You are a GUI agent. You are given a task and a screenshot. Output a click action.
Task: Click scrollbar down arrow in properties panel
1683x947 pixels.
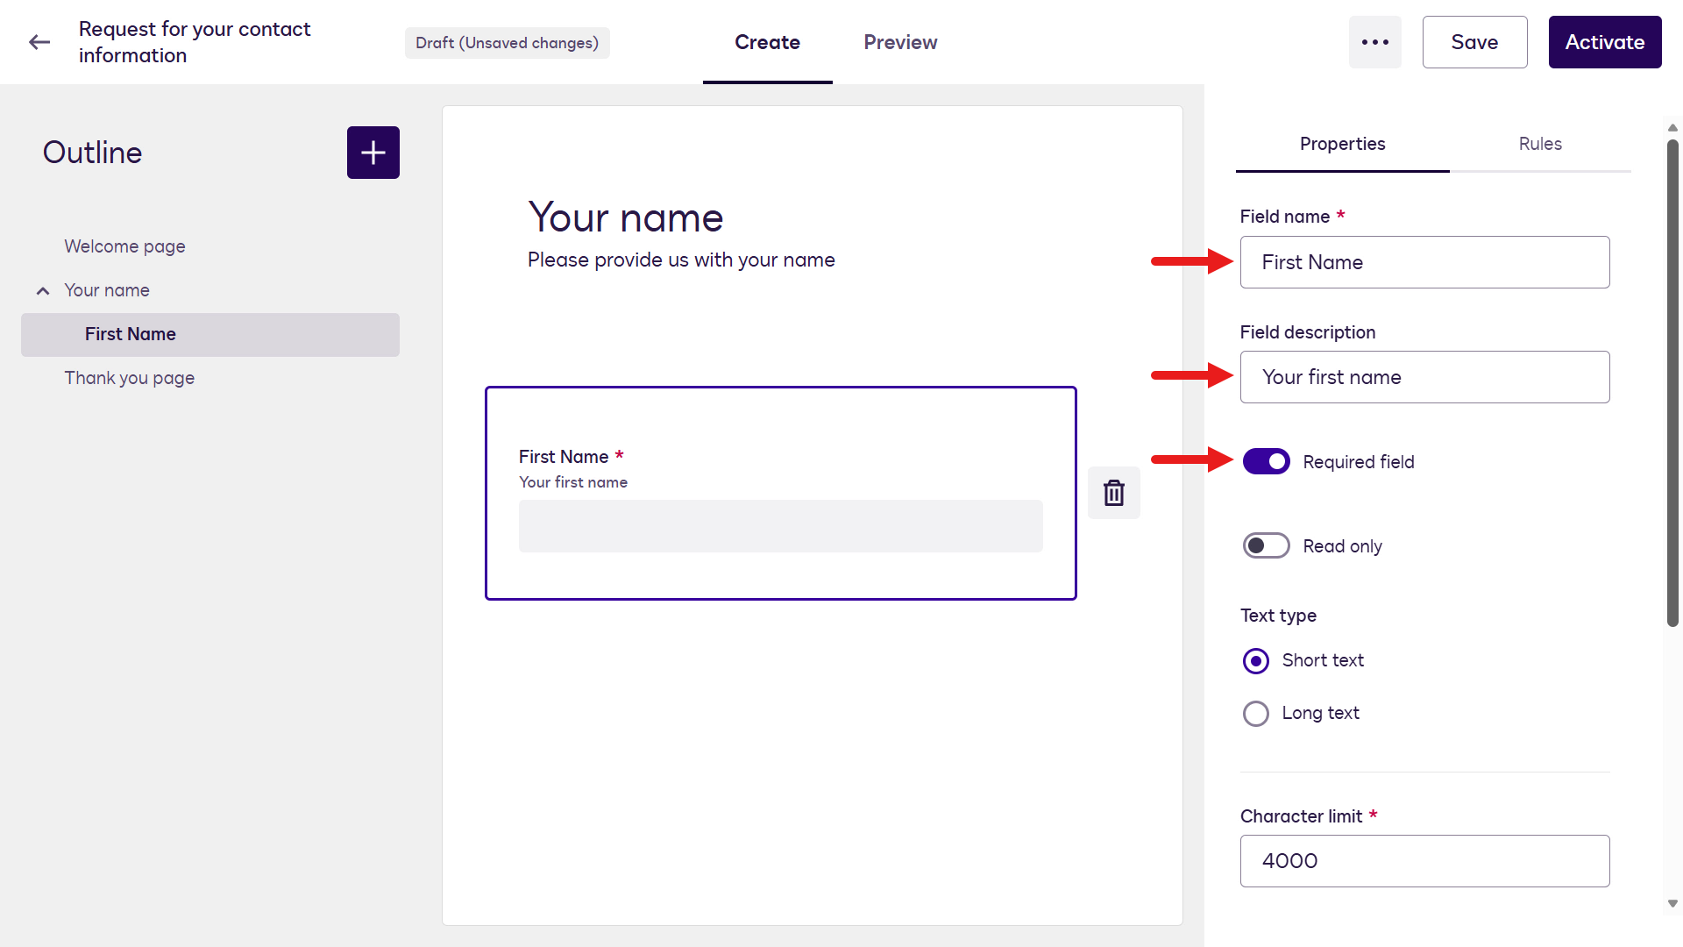pos(1672,903)
